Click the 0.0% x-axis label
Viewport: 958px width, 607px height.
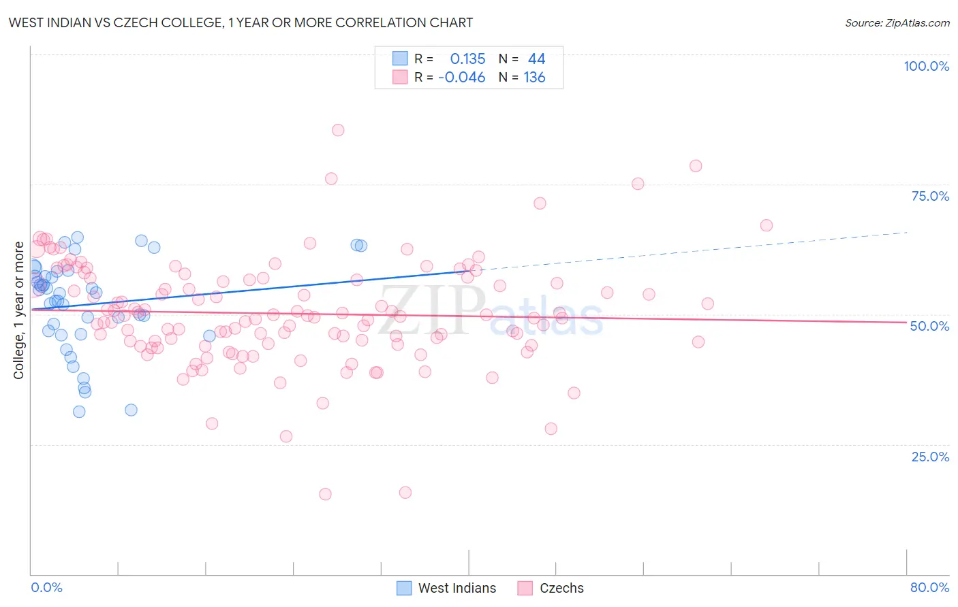pyautogui.click(x=46, y=587)
